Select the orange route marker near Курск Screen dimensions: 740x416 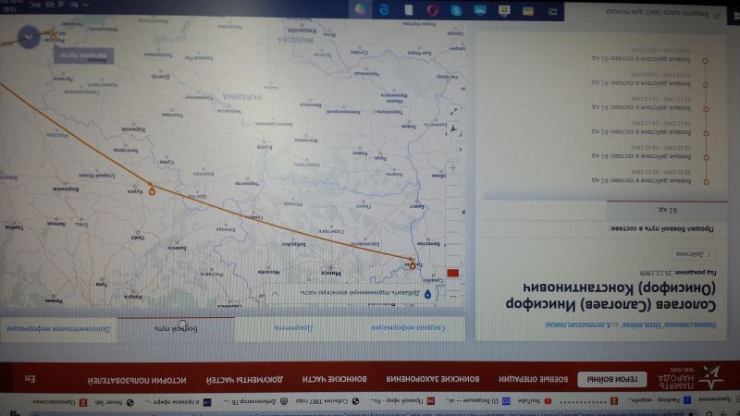tap(152, 190)
